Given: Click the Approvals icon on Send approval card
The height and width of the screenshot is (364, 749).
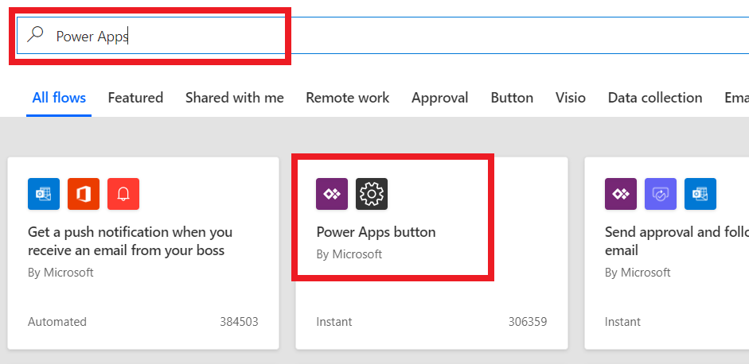Looking at the screenshot, I should click(x=661, y=194).
